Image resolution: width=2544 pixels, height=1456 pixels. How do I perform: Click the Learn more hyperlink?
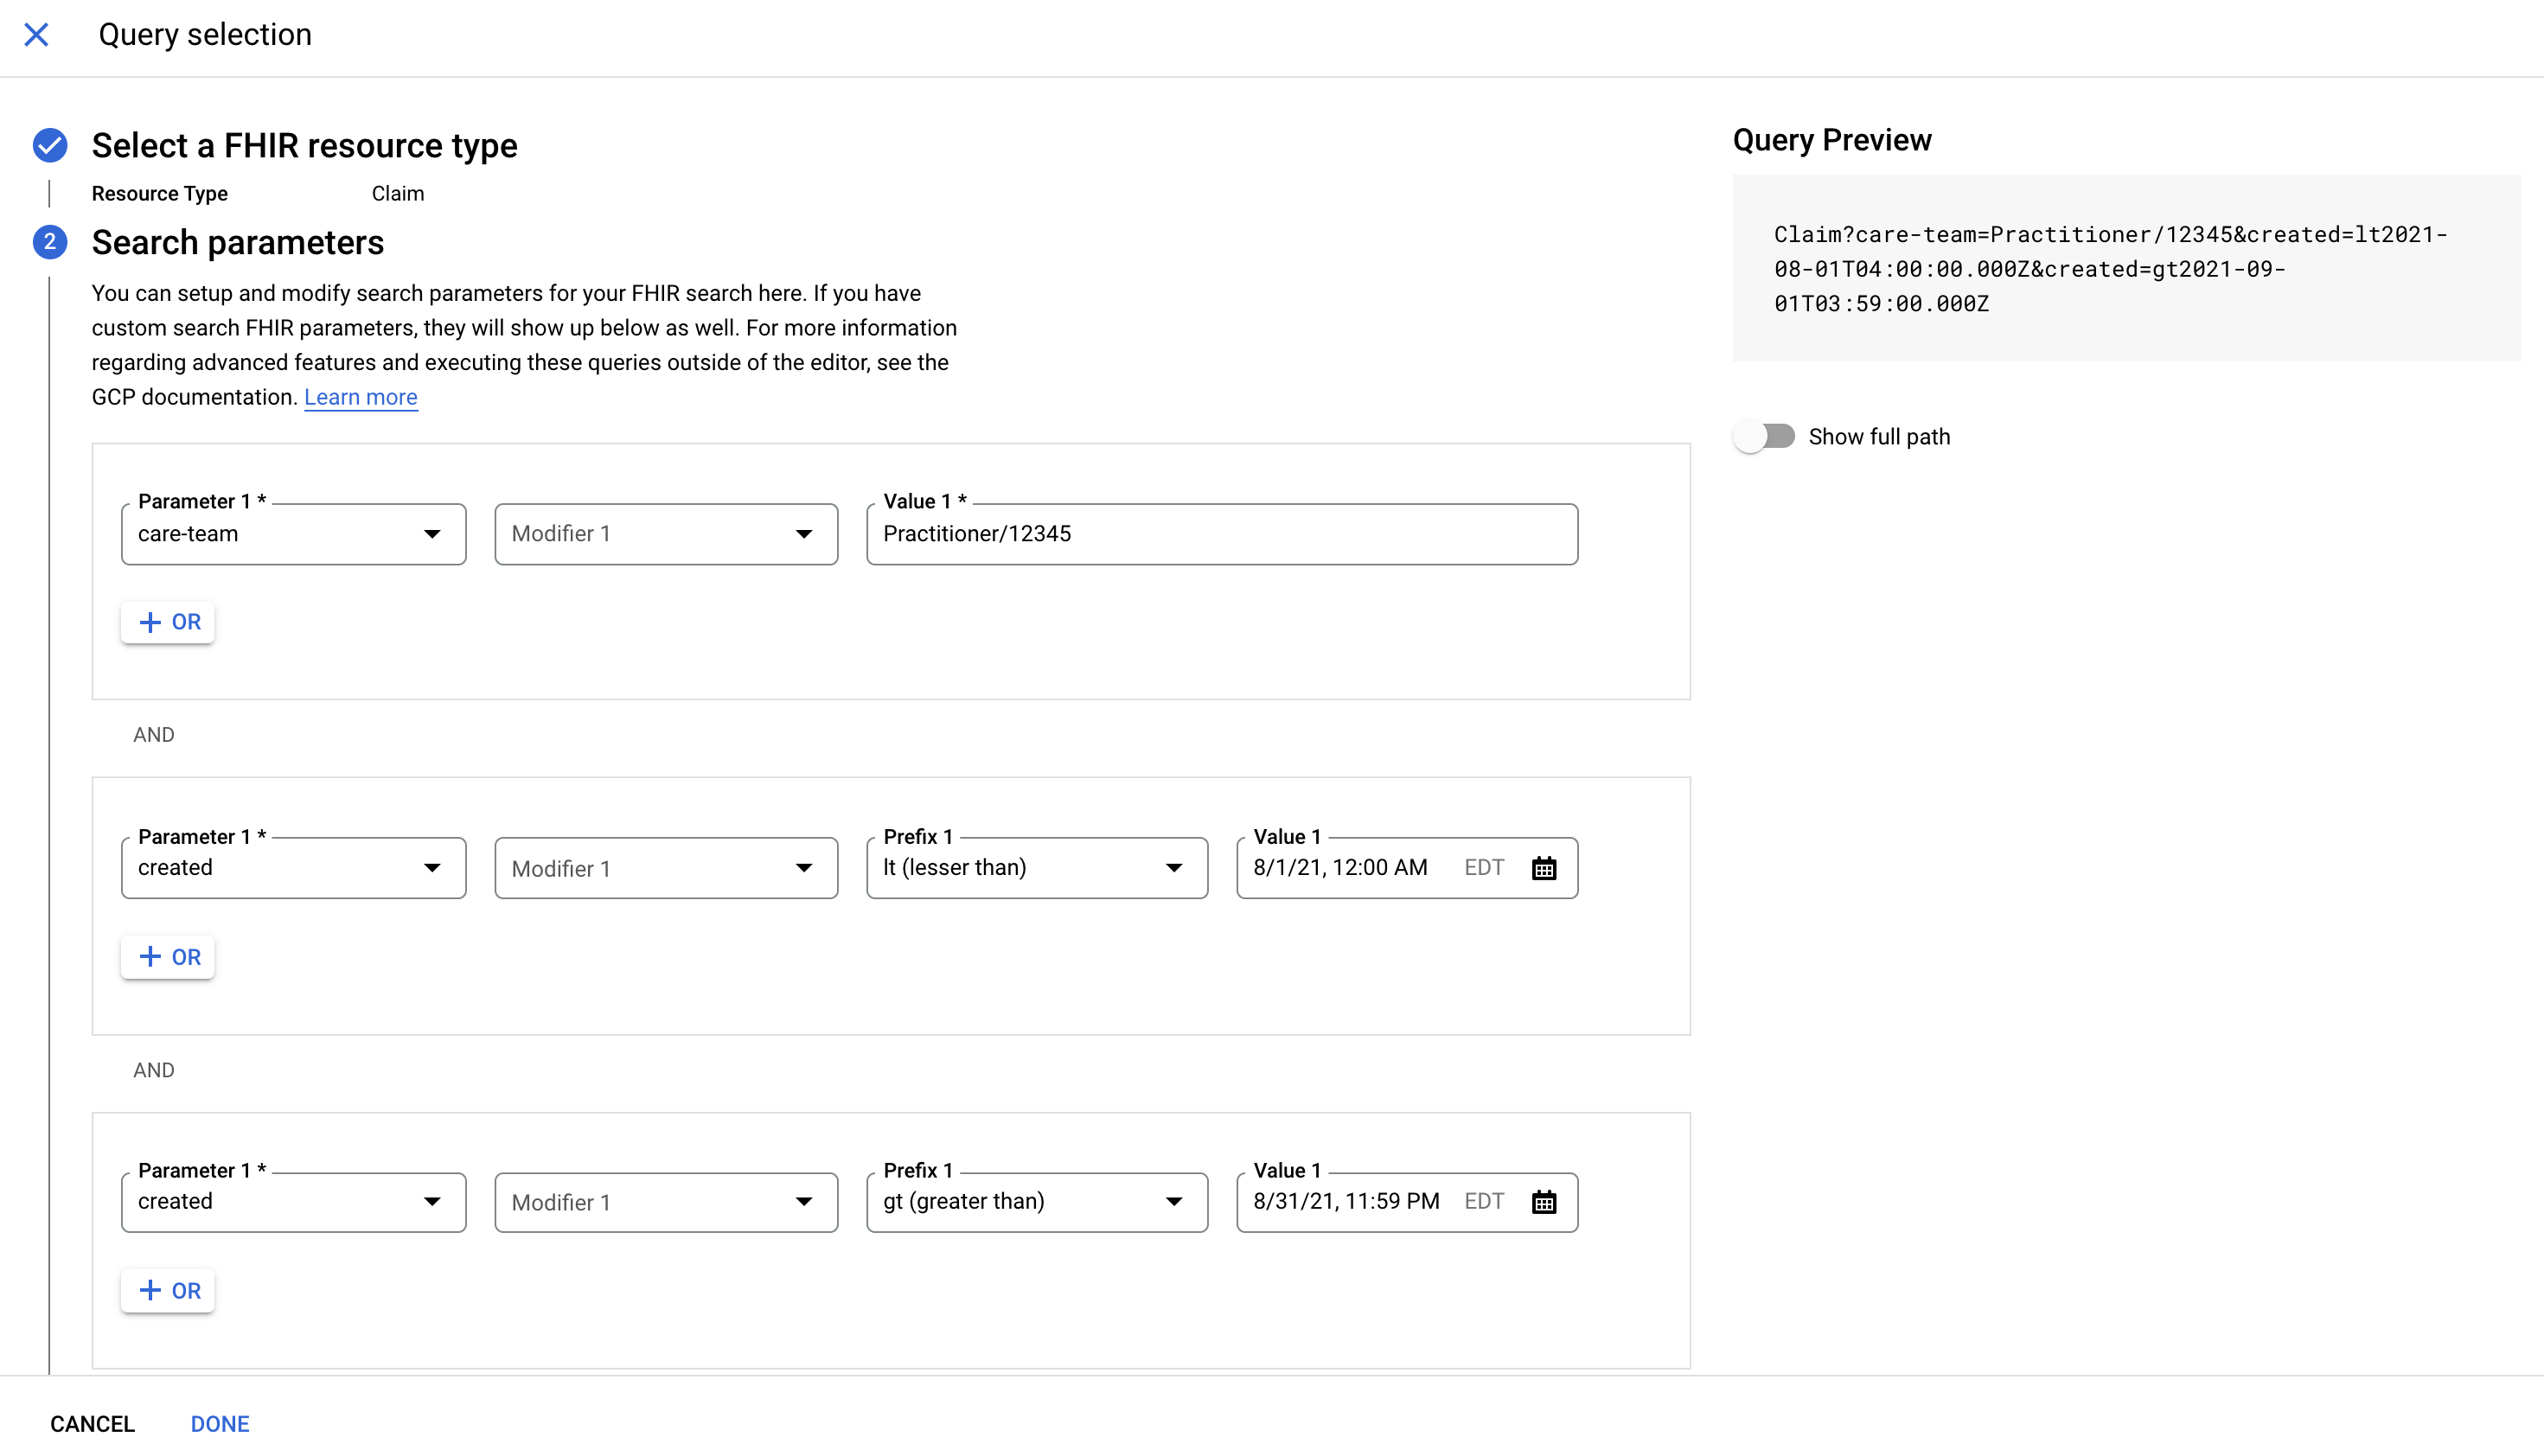[x=361, y=397]
